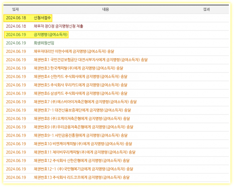
Task: Click 채권번호9-1 서민금융진흥원 송달 entry
Action: [x=80, y=135]
